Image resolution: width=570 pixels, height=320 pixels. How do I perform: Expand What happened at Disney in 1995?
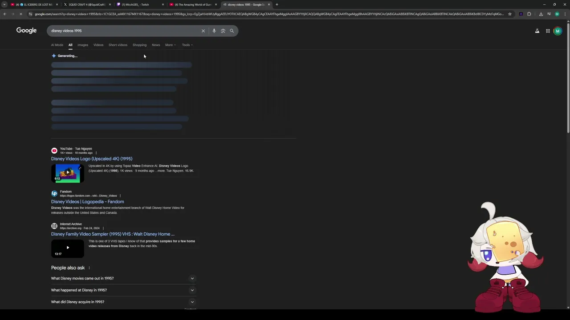[123, 290]
